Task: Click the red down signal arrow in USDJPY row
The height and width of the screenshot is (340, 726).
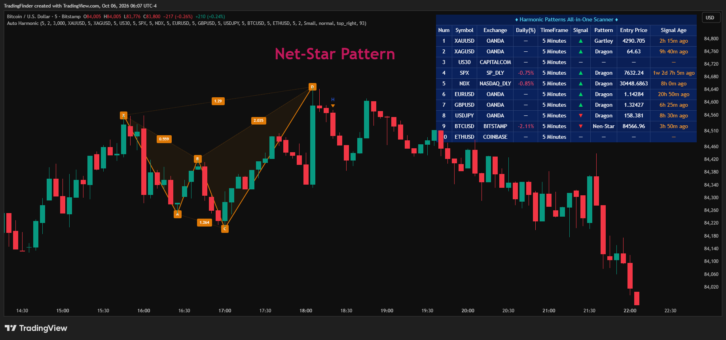Action: click(x=581, y=116)
